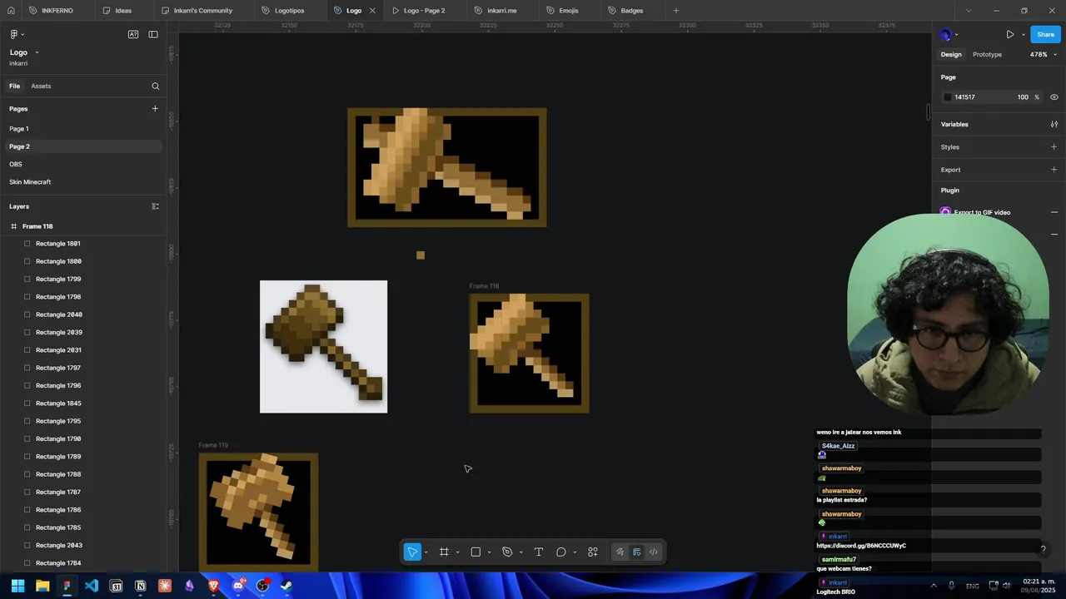Screen dimensions: 1066x599
Task: Open File Explorer from taskbar
Action: 42,586
